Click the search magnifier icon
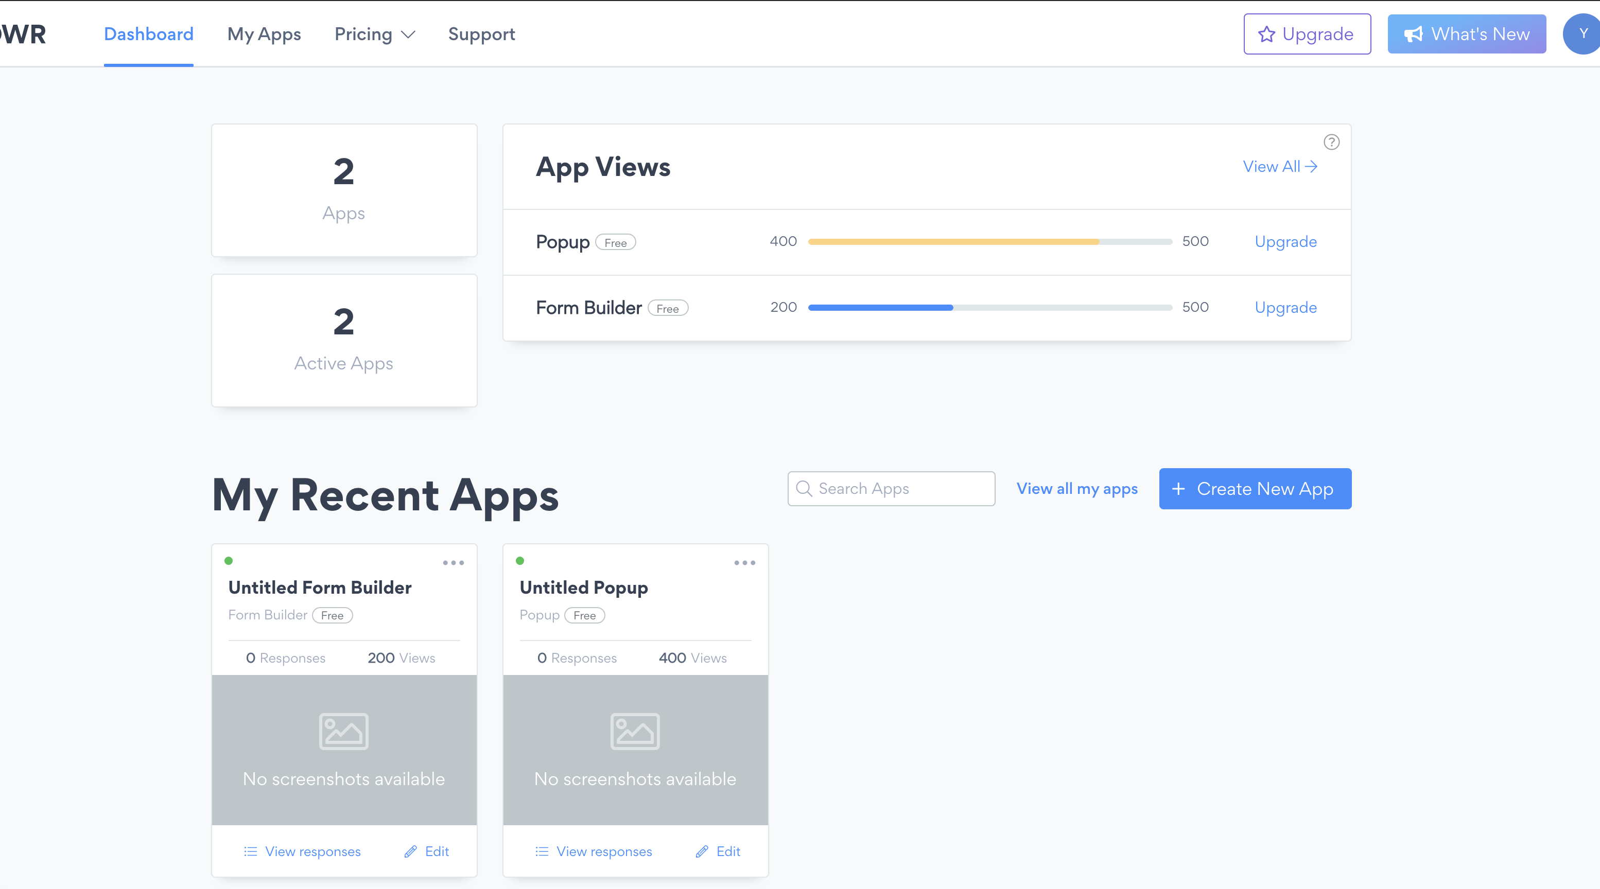This screenshot has height=889, width=1600. (804, 489)
